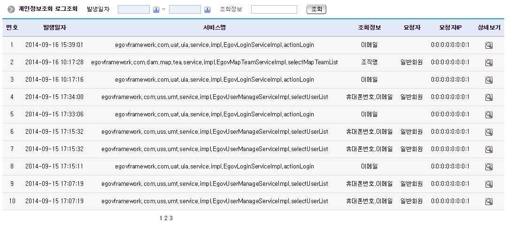View details of log entry 8
The image size is (516, 229).
[x=488, y=167]
